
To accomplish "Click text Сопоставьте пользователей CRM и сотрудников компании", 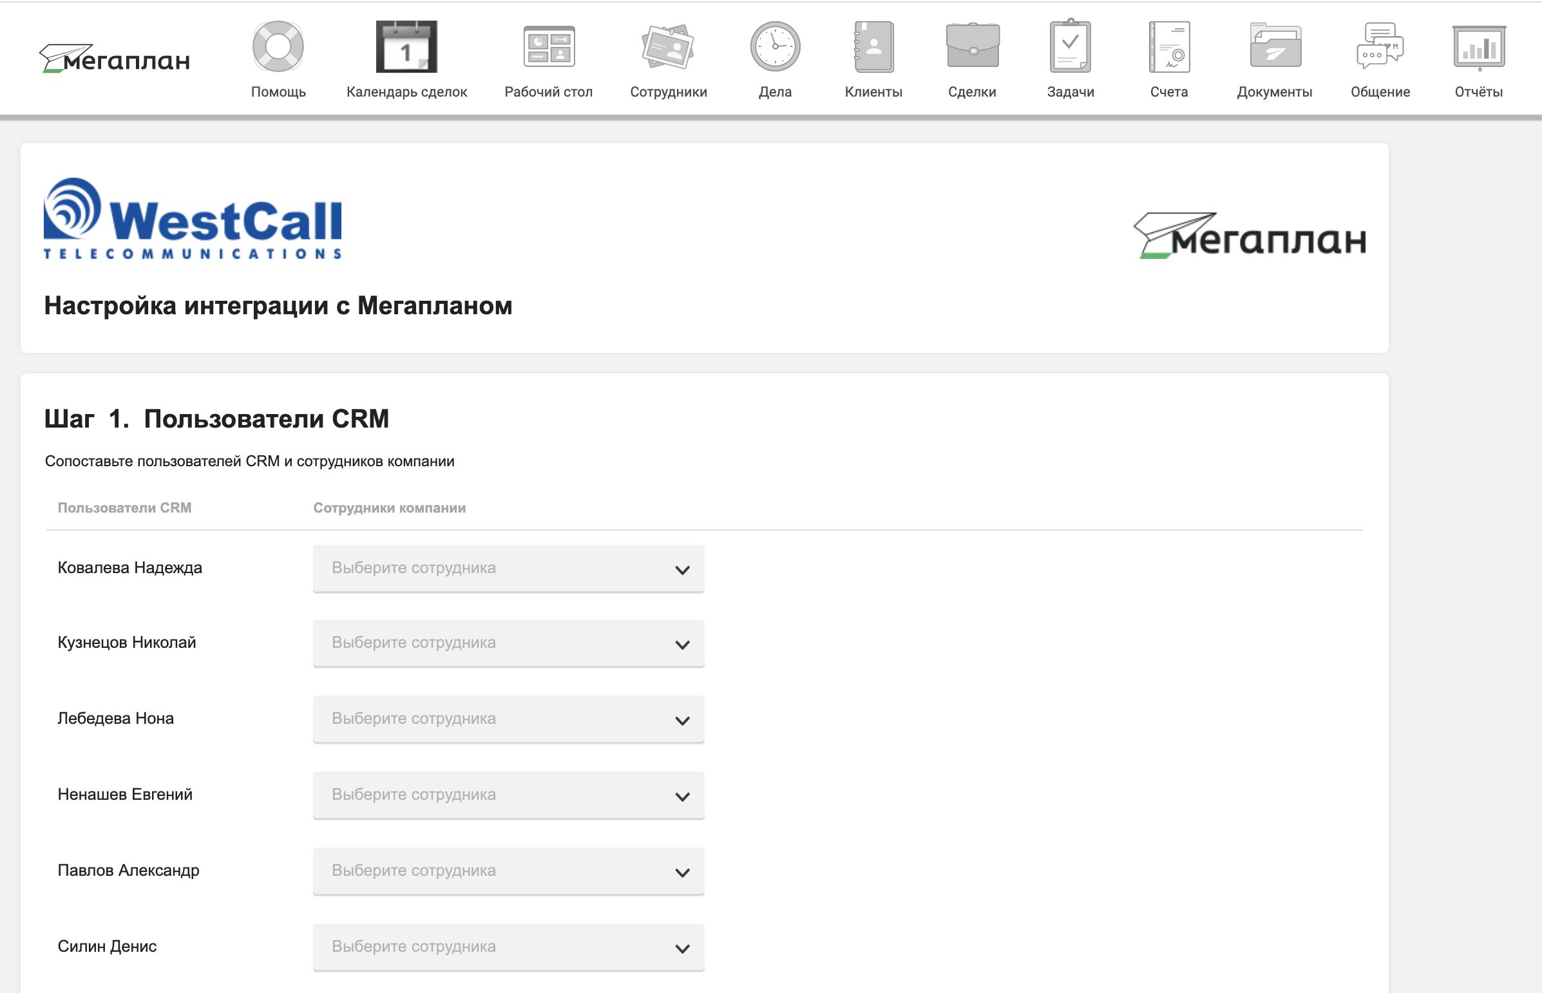I will tap(249, 462).
